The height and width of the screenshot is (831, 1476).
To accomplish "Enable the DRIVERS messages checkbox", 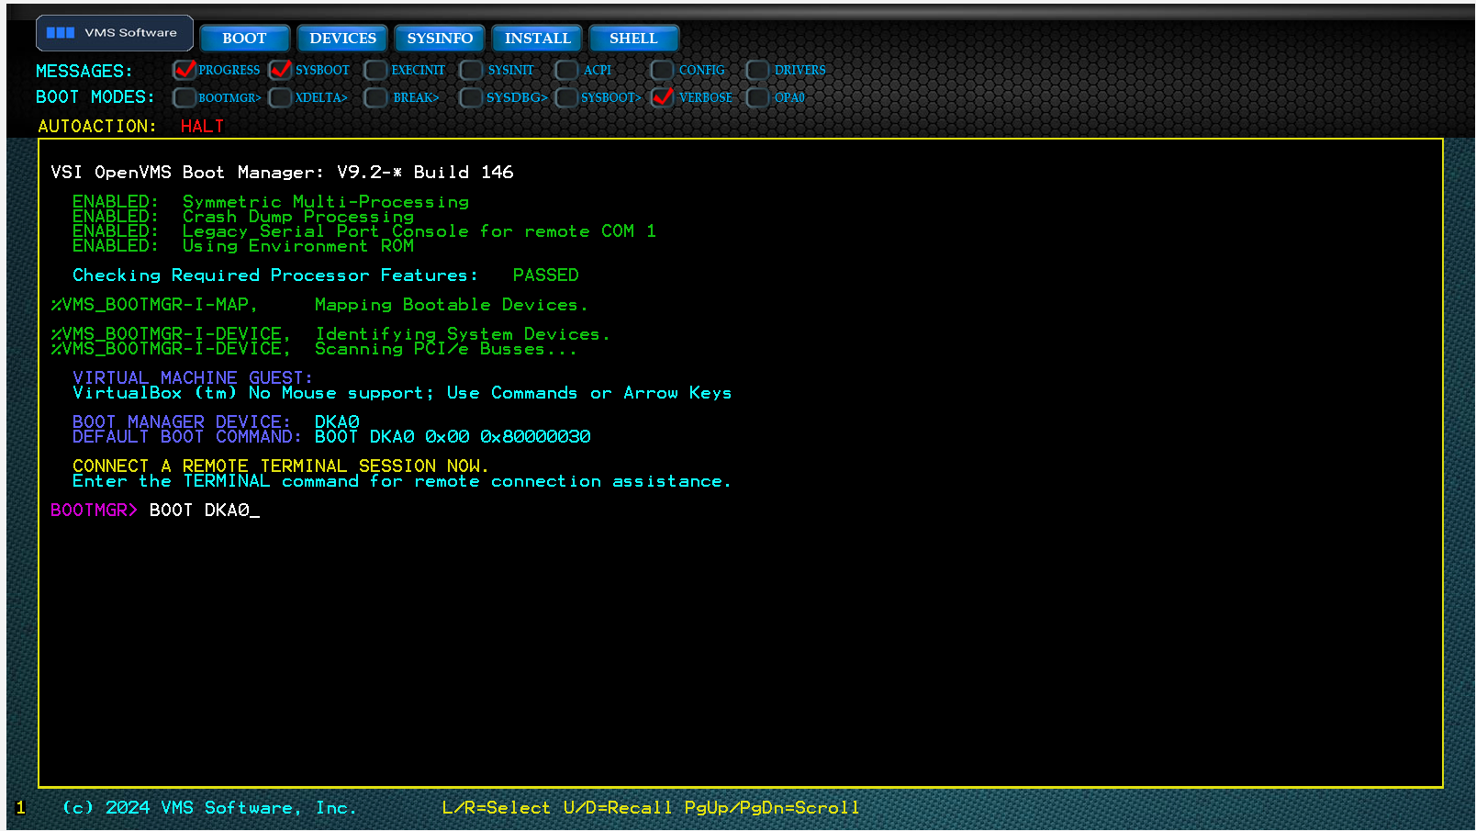I will pos(757,70).
